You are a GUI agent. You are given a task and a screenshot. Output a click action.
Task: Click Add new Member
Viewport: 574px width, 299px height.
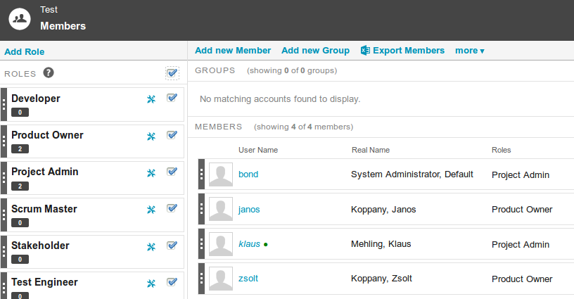[x=233, y=51]
